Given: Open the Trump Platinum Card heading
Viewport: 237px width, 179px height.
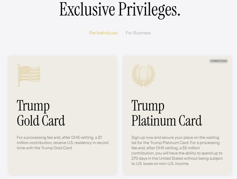Looking at the screenshot, I should 167,113.
